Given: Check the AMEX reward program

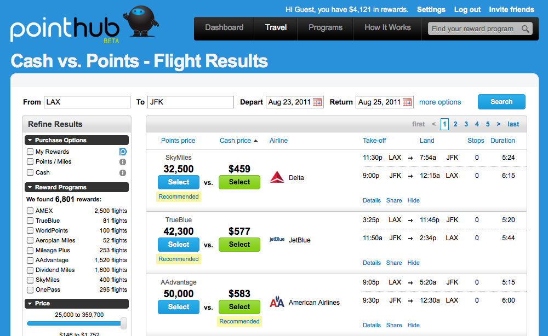Looking at the screenshot, I should click(30, 211).
